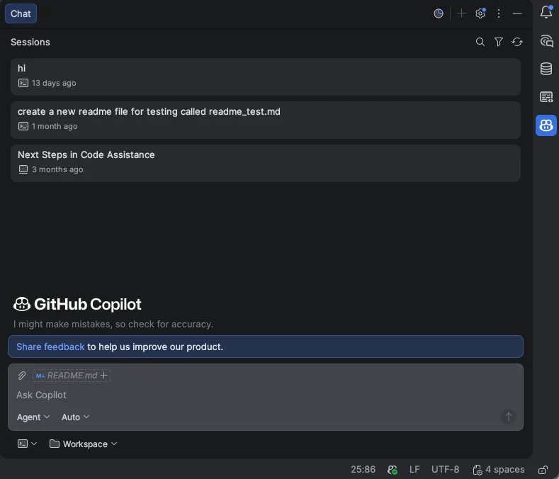Click Copilot status icon in status bar
This screenshot has width=559, height=479.
[393, 470]
